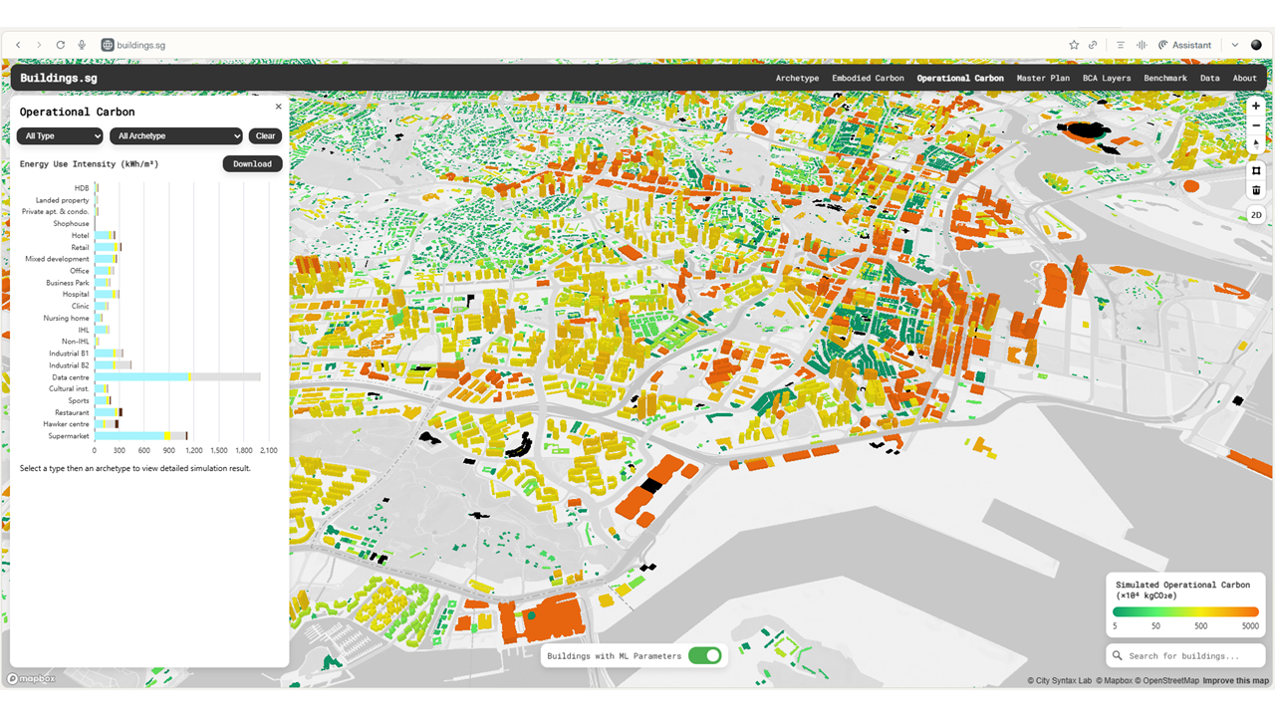
Task: Open the All Archetype dropdown
Action: (176, 136)
